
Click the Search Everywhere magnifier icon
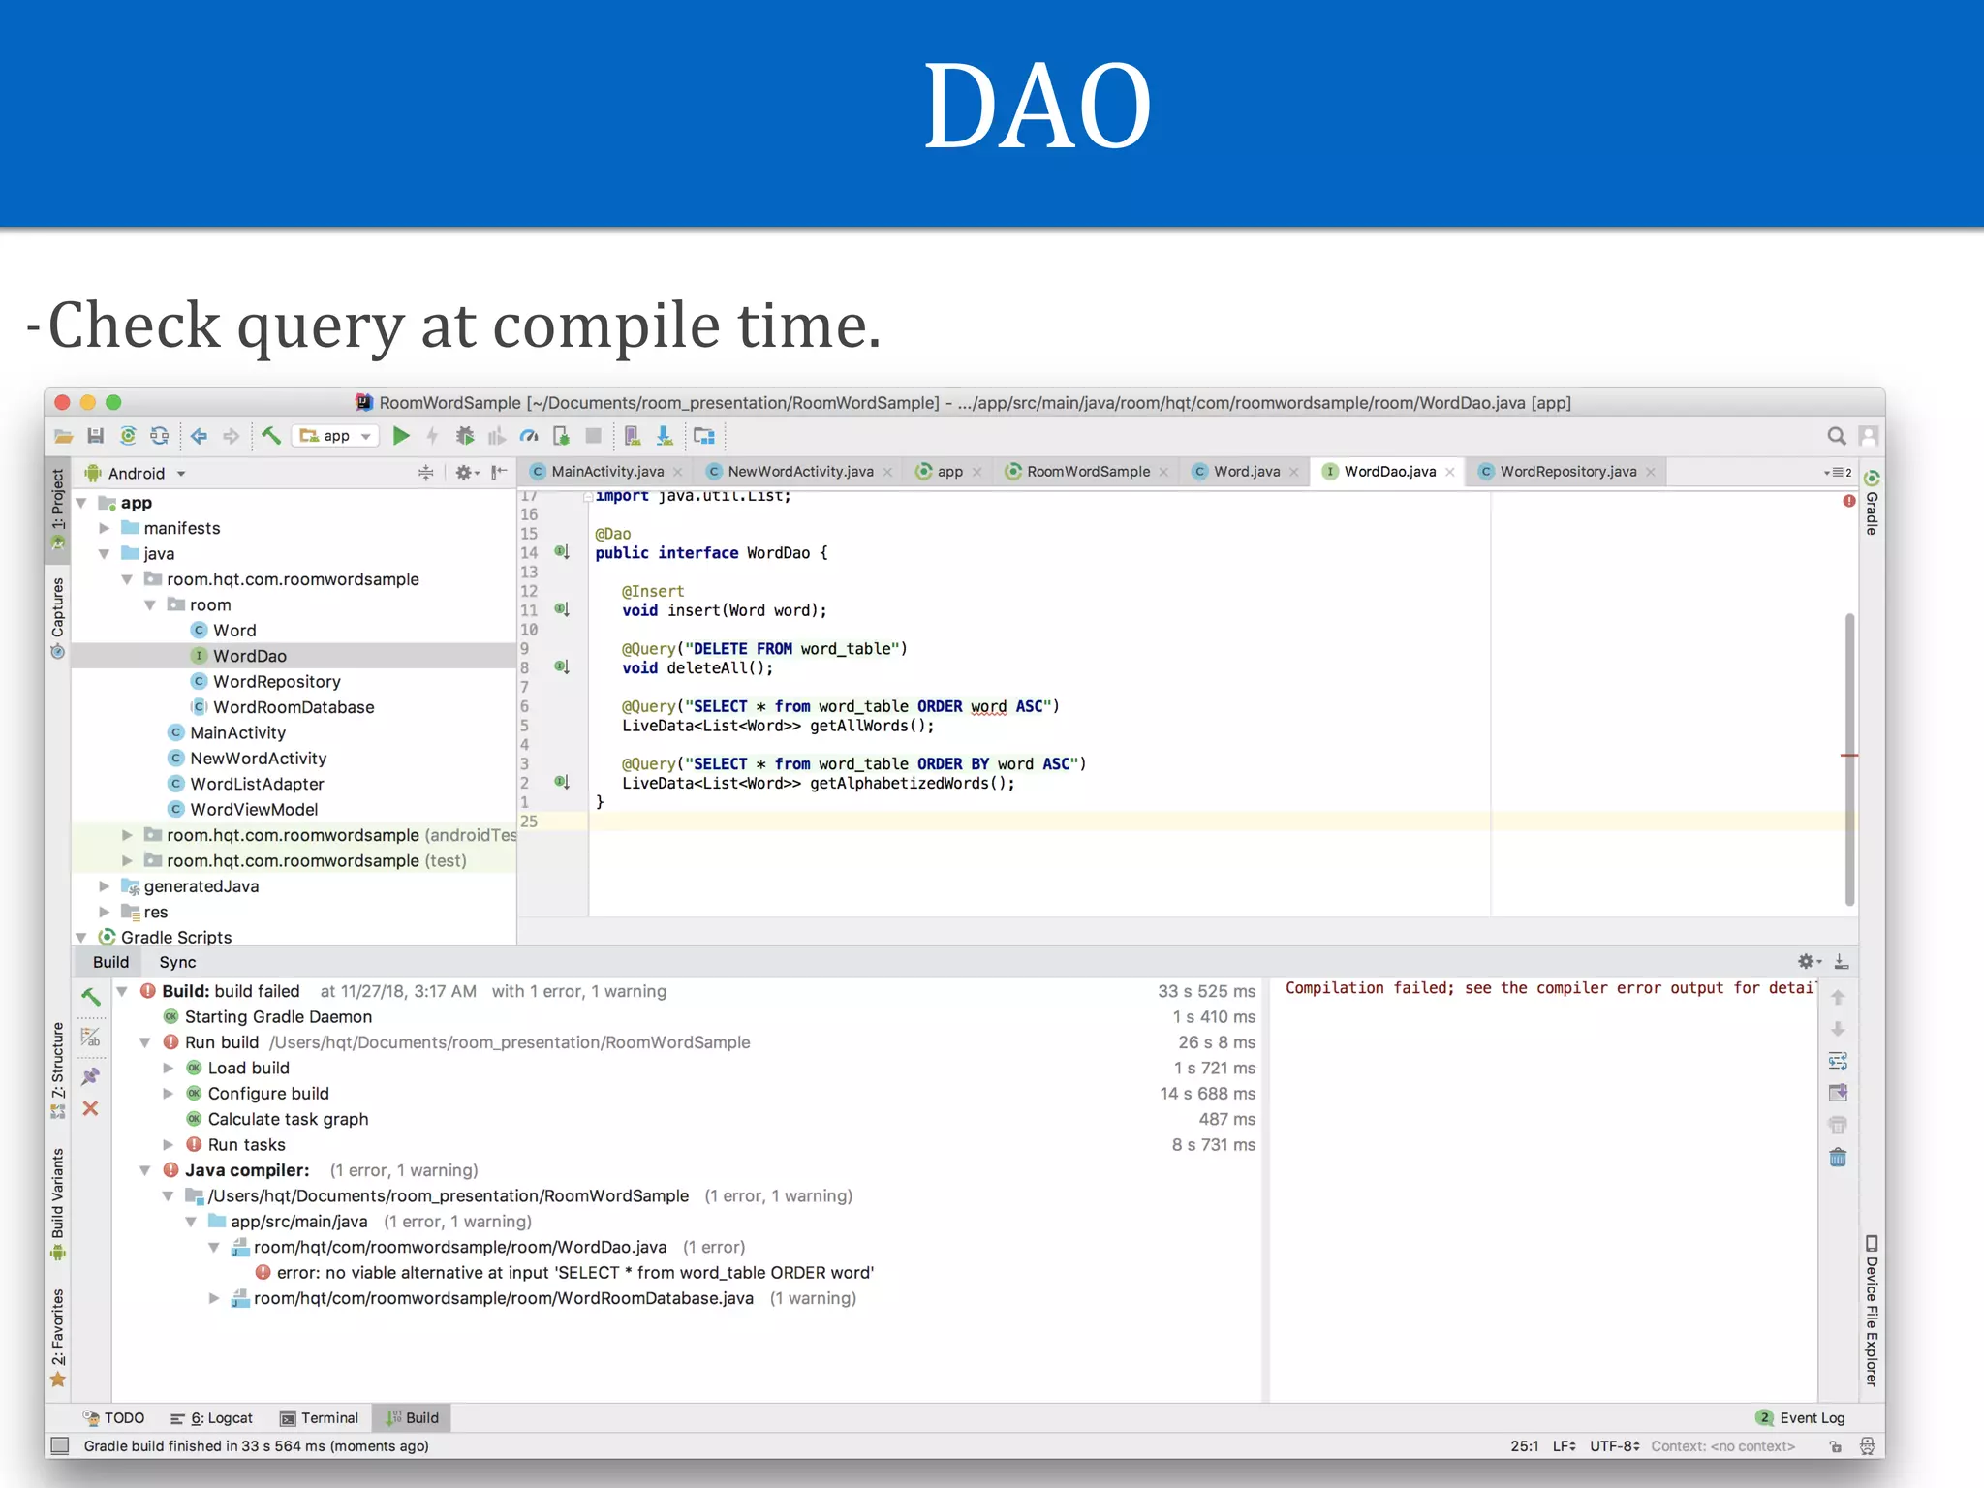(1836, 436)
